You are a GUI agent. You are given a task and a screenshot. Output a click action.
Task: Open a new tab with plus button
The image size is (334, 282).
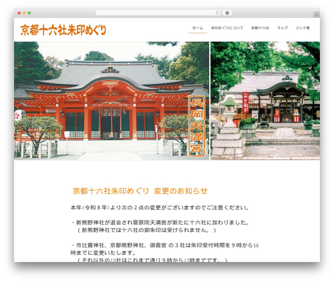317,15
